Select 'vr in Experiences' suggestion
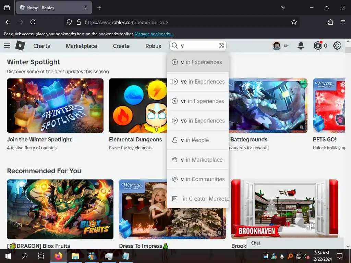The image size is (351, 263). coord(198,101)
